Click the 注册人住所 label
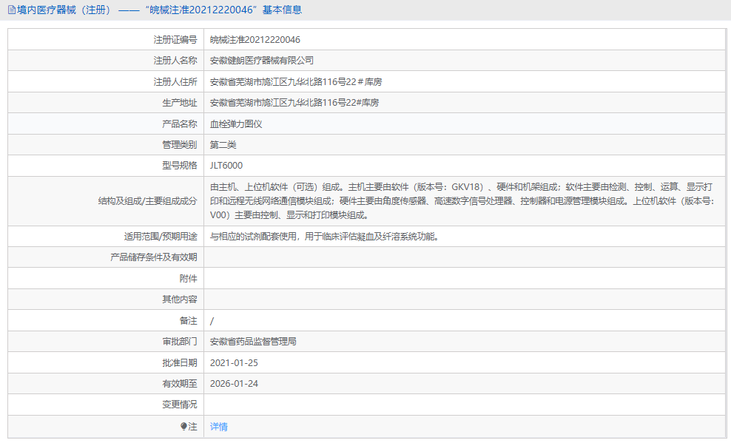Image resolution: width=731 pixels, height=443 pixels. point(175,82)
